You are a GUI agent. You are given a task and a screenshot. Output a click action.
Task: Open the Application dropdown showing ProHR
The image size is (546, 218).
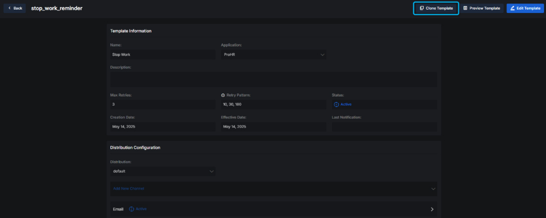click(x=274, y=54)
